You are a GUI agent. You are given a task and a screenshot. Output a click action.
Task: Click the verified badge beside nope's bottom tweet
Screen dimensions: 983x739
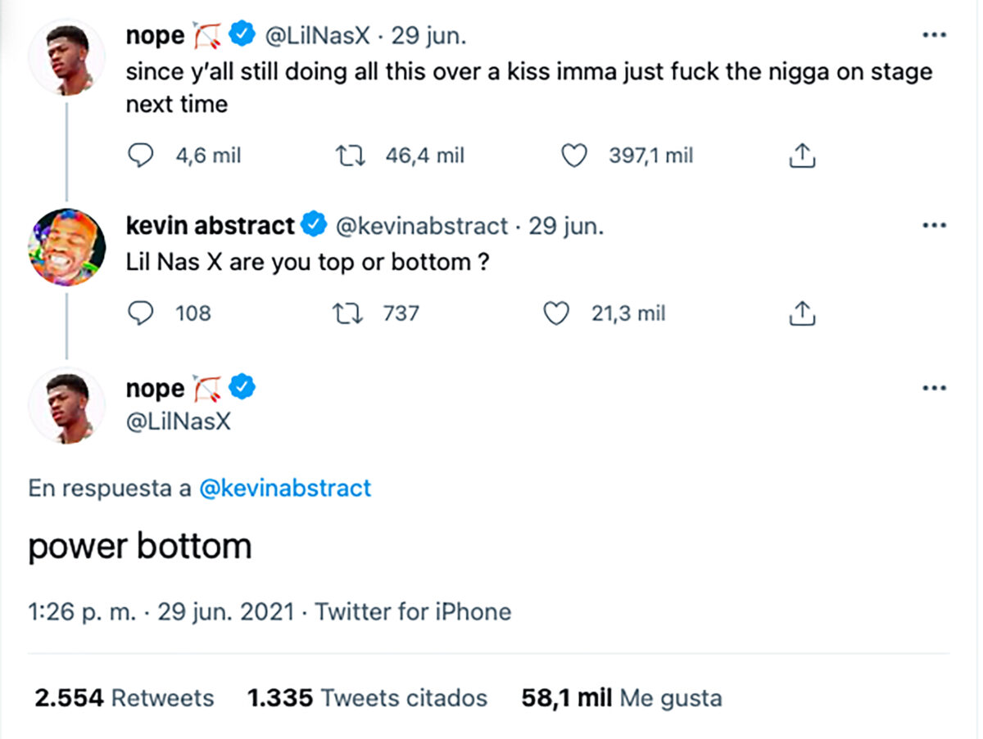point(241,388)
